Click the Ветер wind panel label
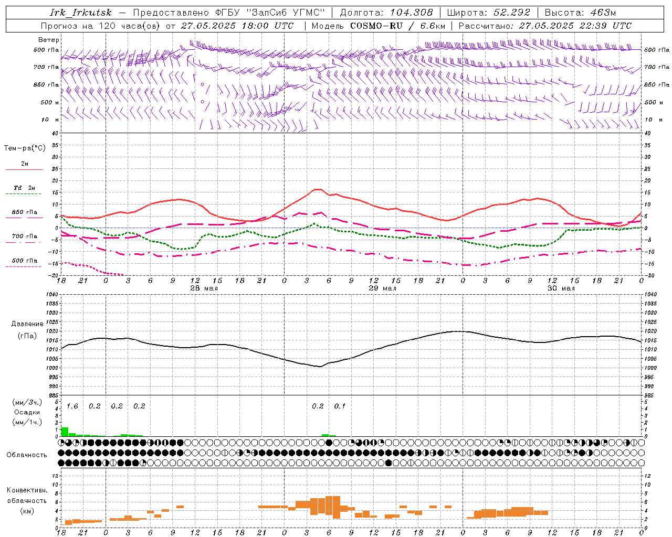This screenshot has width=672, height=537. [x=49, y=40]
